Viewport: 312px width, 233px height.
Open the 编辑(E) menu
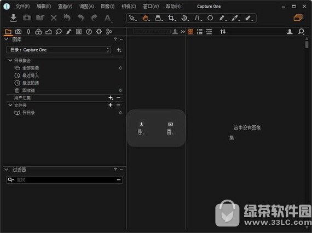(44, 7)
